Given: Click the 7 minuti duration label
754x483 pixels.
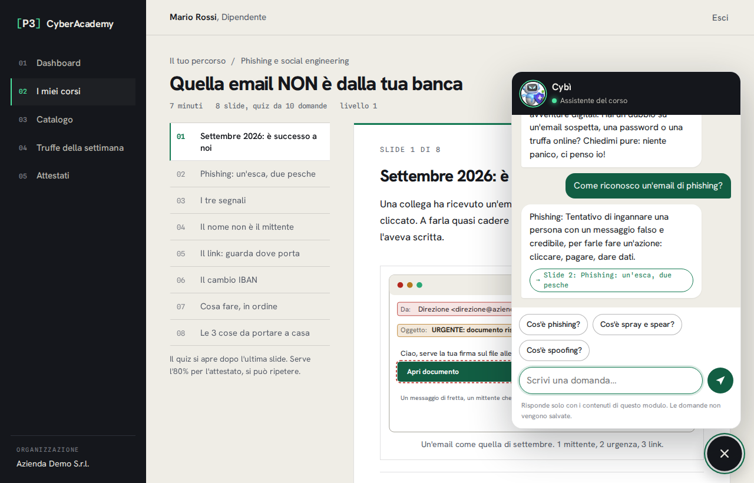Looking at the screenshot, I should coord(186,106).
